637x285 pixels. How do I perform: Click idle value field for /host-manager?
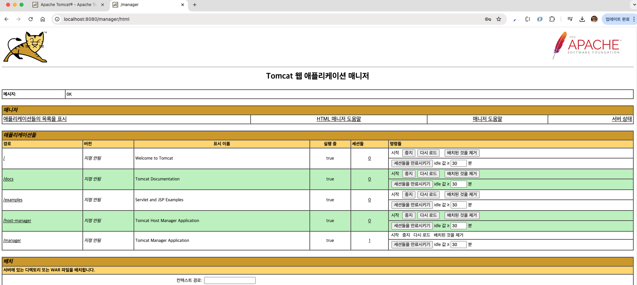pyautogui.click(x=458, y=226)
